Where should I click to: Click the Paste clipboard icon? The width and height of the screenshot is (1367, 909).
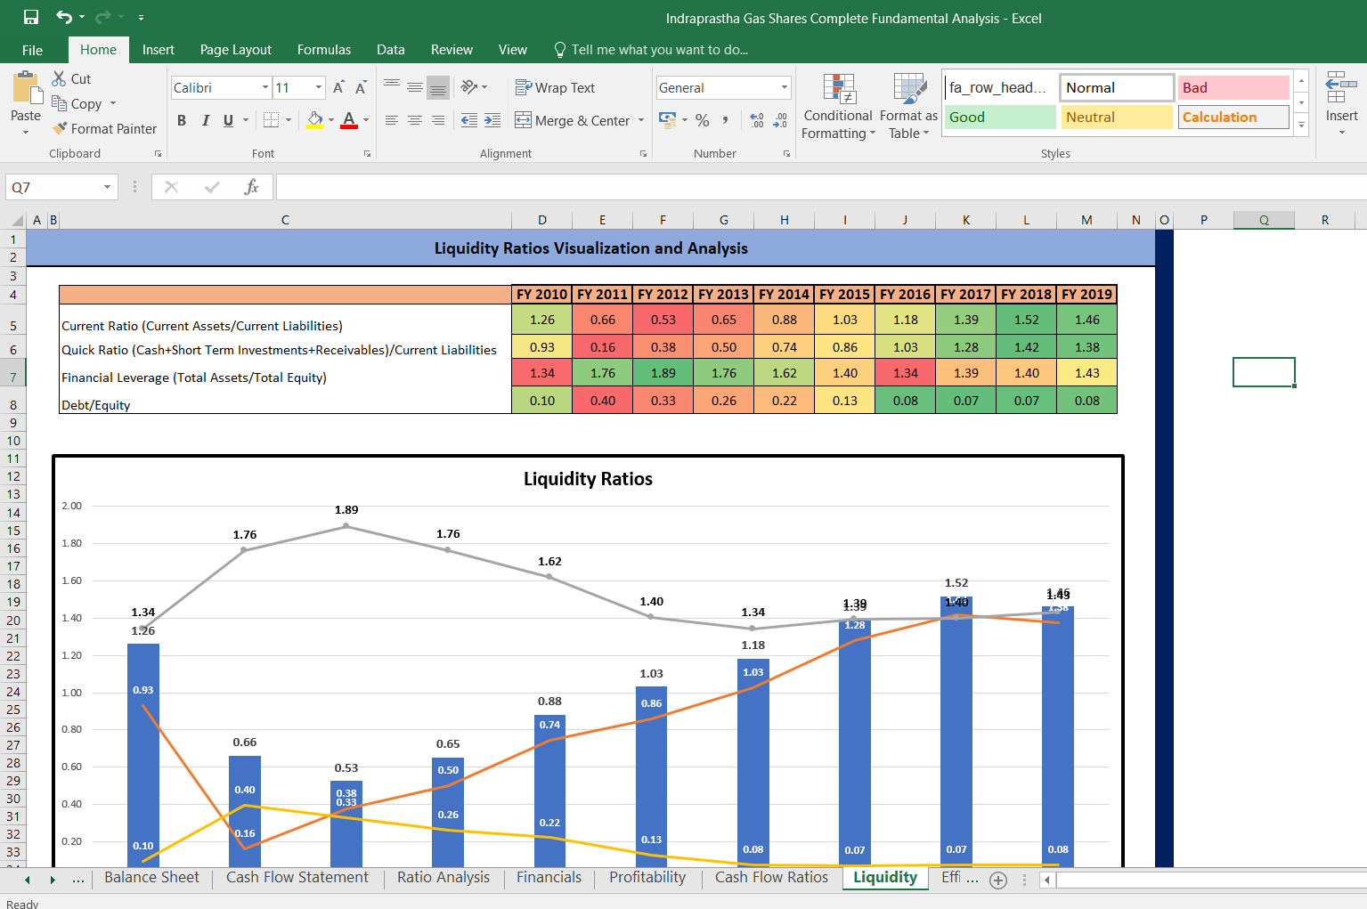coord(26,87)
